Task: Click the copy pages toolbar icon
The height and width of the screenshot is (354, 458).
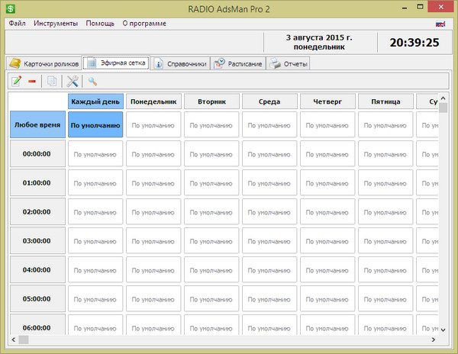Action: coord(53,81)
